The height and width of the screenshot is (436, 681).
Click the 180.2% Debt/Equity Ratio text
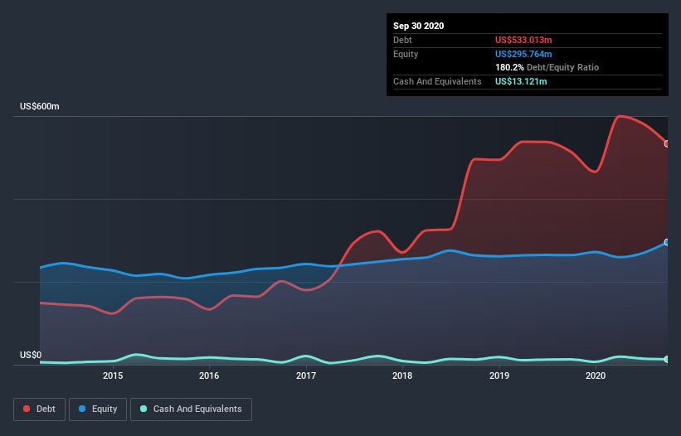click(x=547, y=67)
